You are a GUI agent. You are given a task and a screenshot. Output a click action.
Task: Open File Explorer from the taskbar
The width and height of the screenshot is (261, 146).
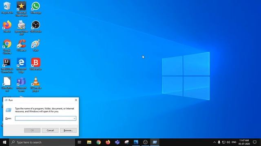coord(89,142)
